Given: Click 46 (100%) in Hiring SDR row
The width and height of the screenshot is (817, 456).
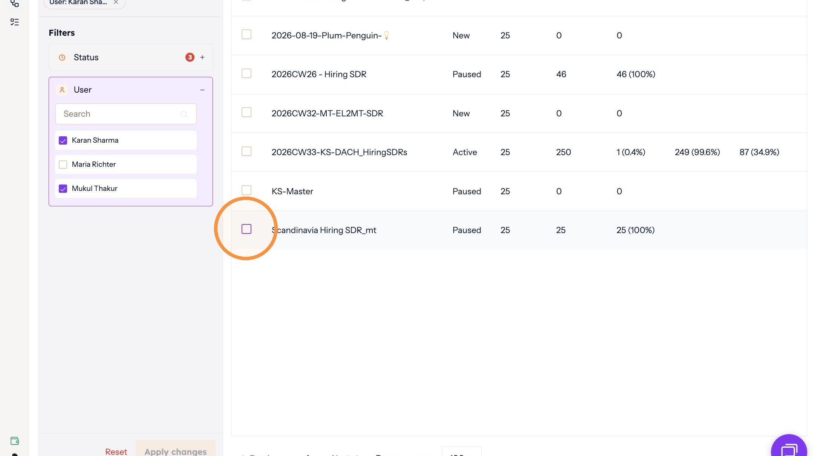Looking at the screenshot, I should [636, 74].
